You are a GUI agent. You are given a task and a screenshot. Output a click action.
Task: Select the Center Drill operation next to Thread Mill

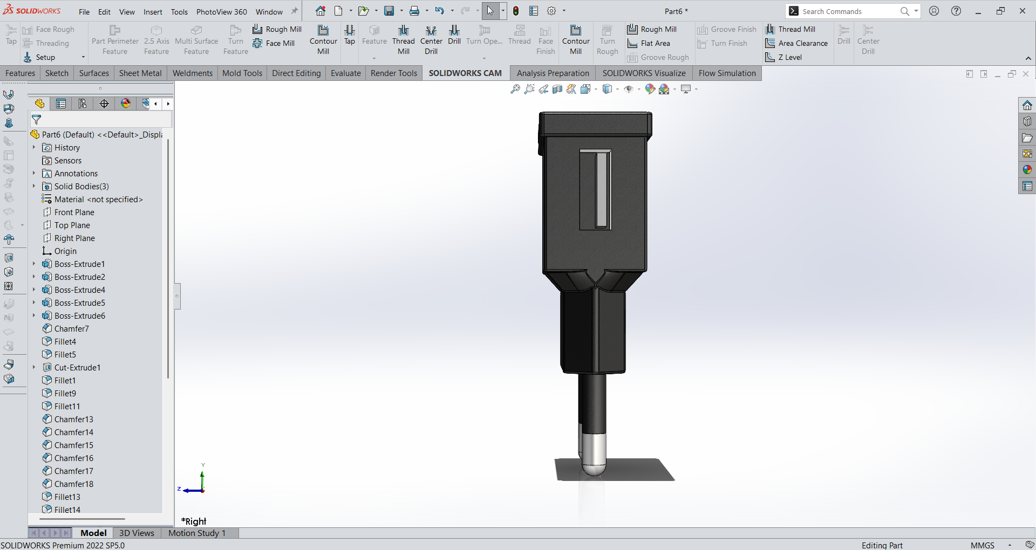[431, 40]
